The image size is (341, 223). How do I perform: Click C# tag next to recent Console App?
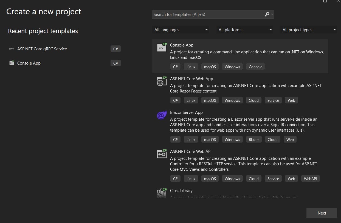[115, 63]
